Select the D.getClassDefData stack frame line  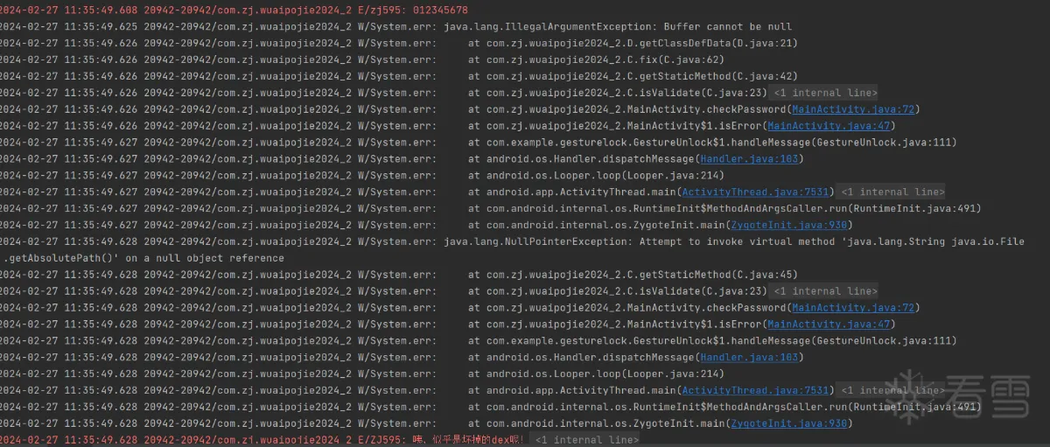click(x=632, y=43)
